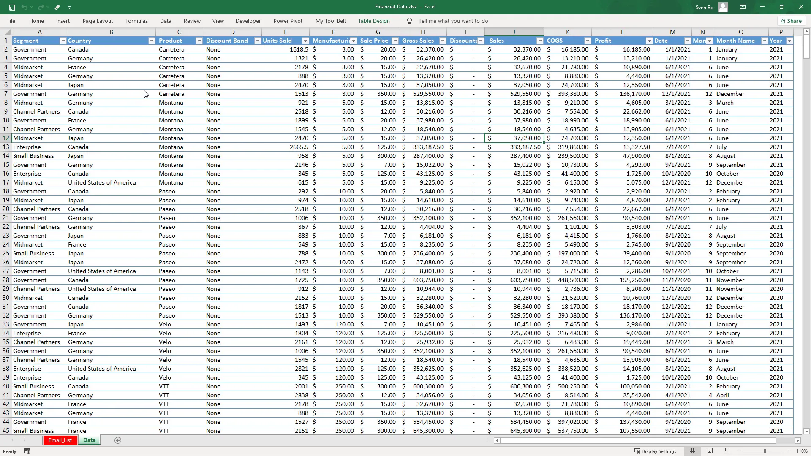Click the zoom out minus icon

(x=740, y=451)
